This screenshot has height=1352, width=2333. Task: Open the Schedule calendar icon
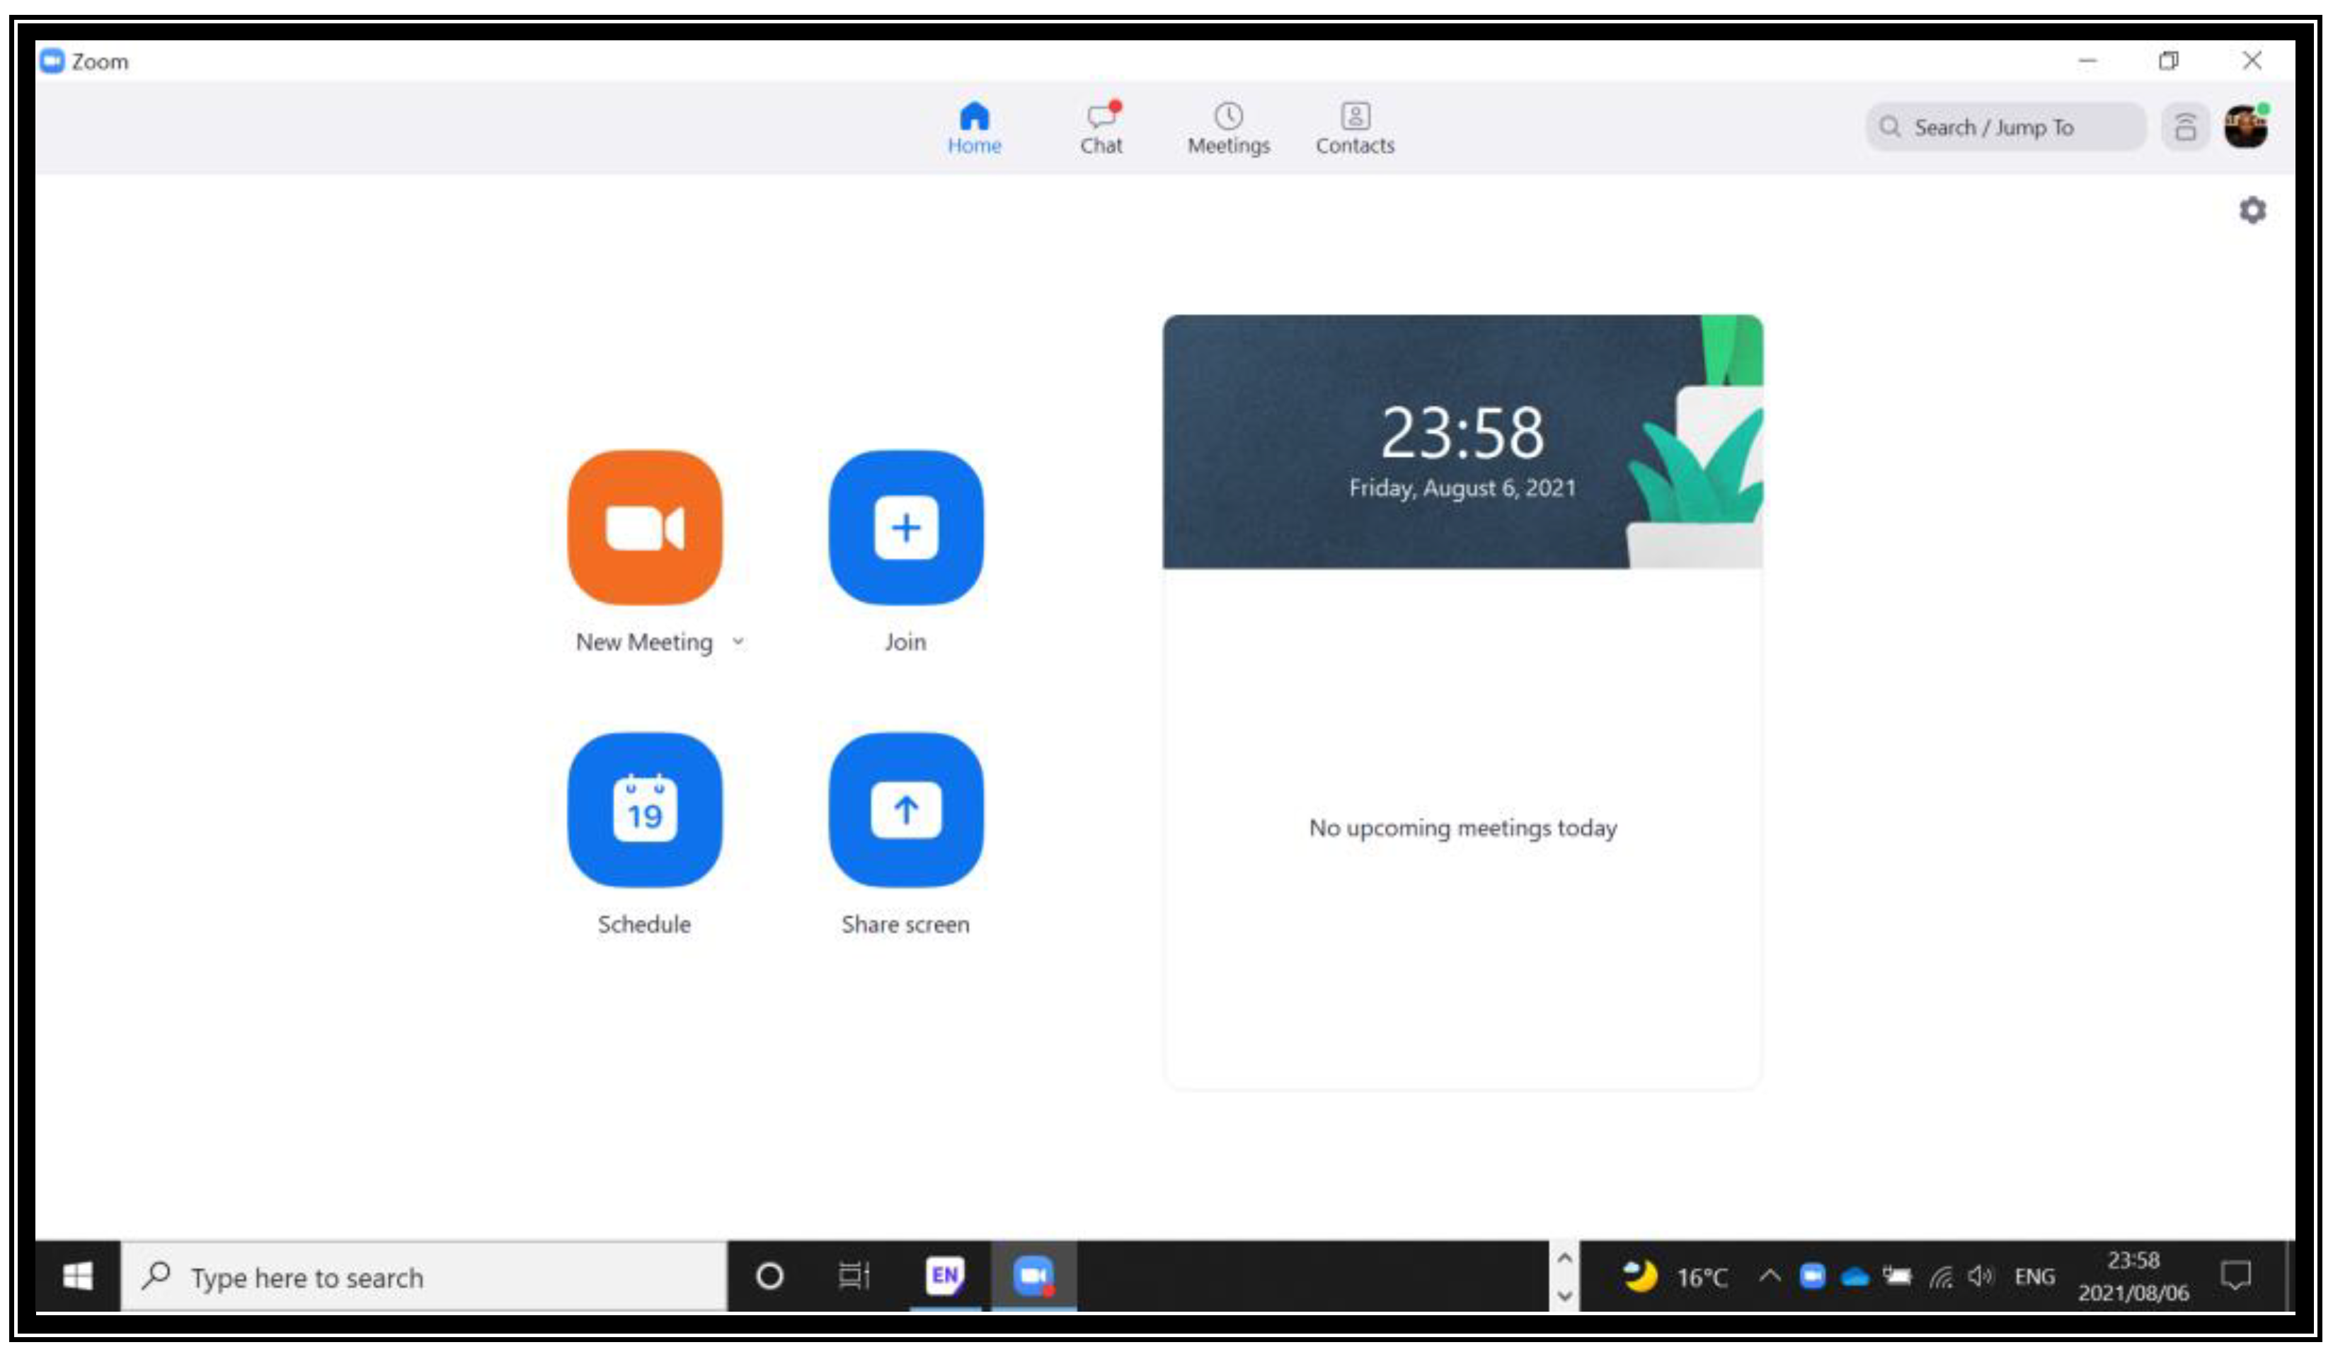pos(644,810)
